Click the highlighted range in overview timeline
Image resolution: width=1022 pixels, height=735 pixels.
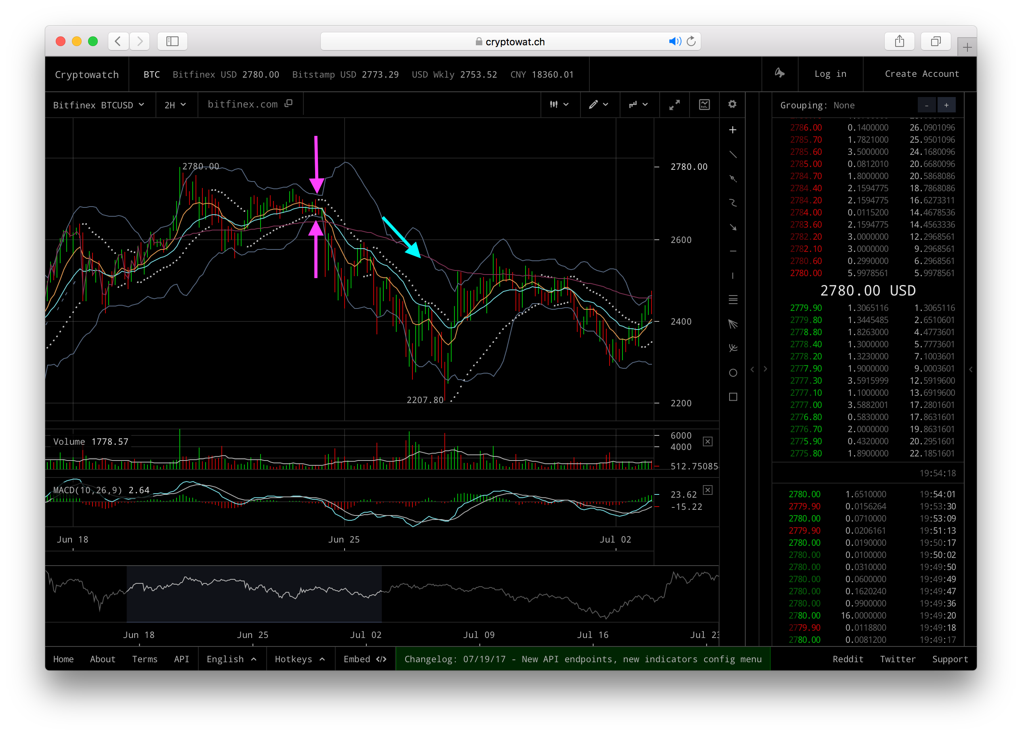click(254, 594)
